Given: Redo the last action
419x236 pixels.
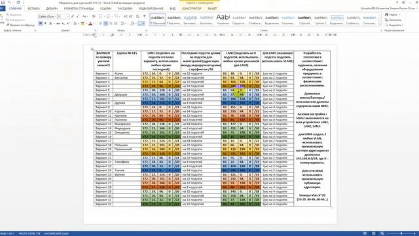Looking at the screenshot, I should 18,3.
